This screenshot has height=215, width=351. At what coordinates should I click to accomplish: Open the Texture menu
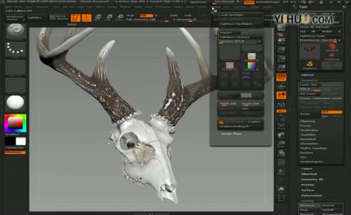tap(216, 7)
